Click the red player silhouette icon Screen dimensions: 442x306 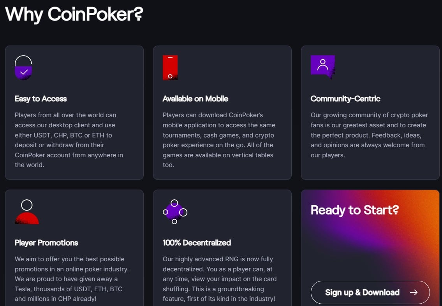click(x=27, y=212)
